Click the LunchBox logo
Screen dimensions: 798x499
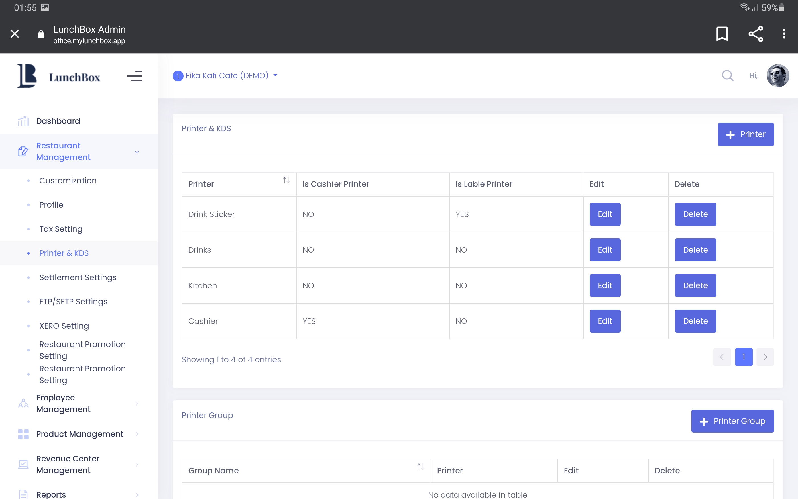(59, 76)
